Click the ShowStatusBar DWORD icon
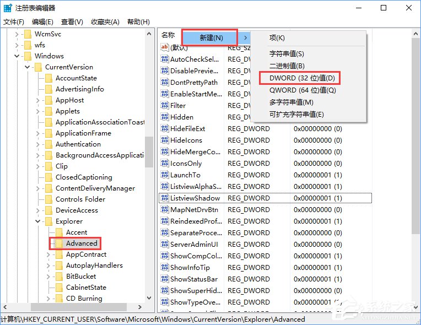The width and height of the screenshot is (421, 325). [x=164, y=279]
